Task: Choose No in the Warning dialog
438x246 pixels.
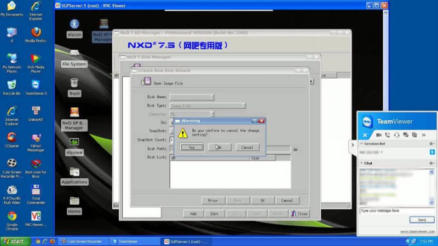Action: pyautogui.click(x=220, y=147)
